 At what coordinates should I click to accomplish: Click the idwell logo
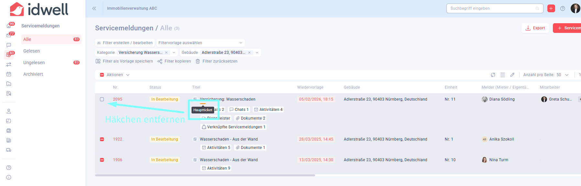coord(39,9)
